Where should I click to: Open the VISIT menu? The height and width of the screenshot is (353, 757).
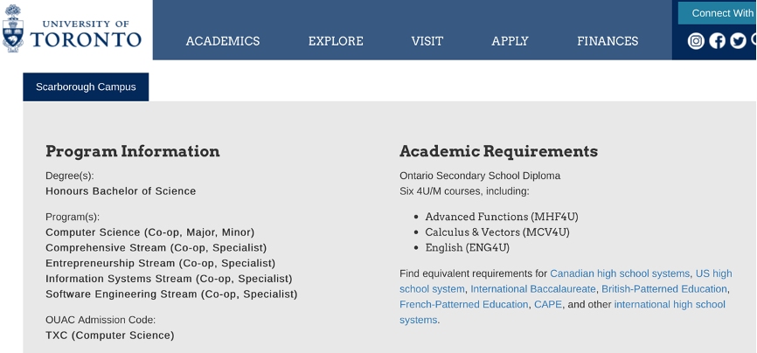pyautogui.click(x=427, y=41)
